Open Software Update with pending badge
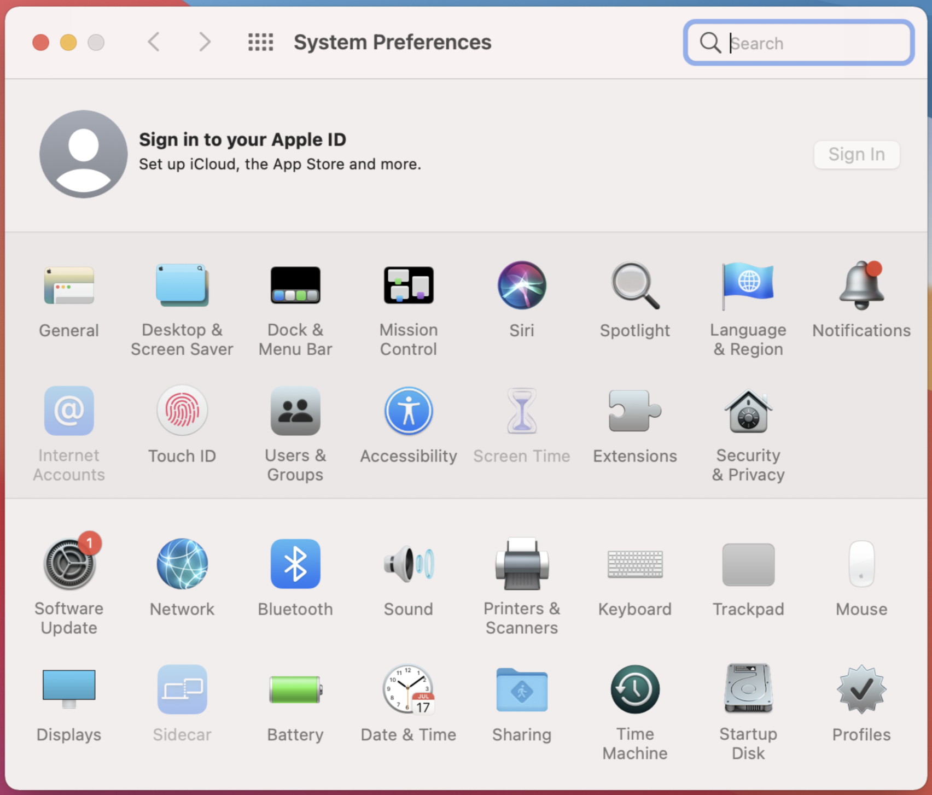 coord(69,564)
